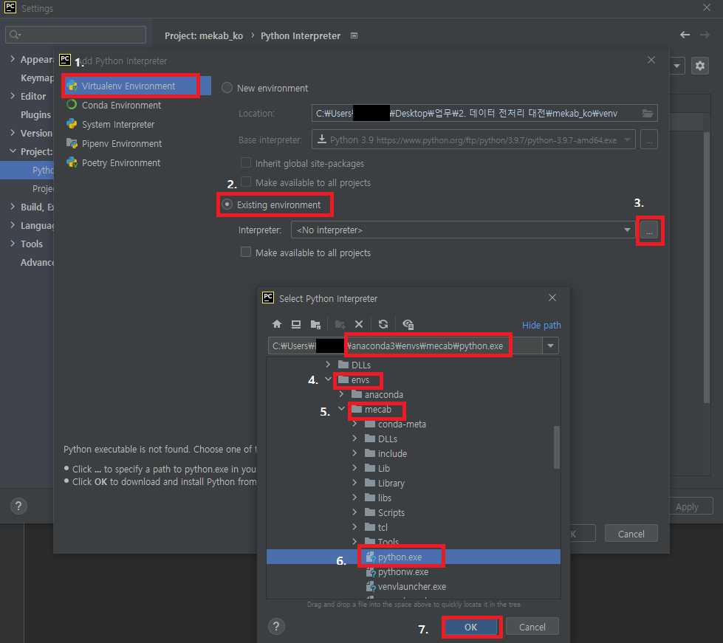This screenshot has height=643, width=723.
Task: Click Cancel in Select Python Interpreter
Action: 532,627
